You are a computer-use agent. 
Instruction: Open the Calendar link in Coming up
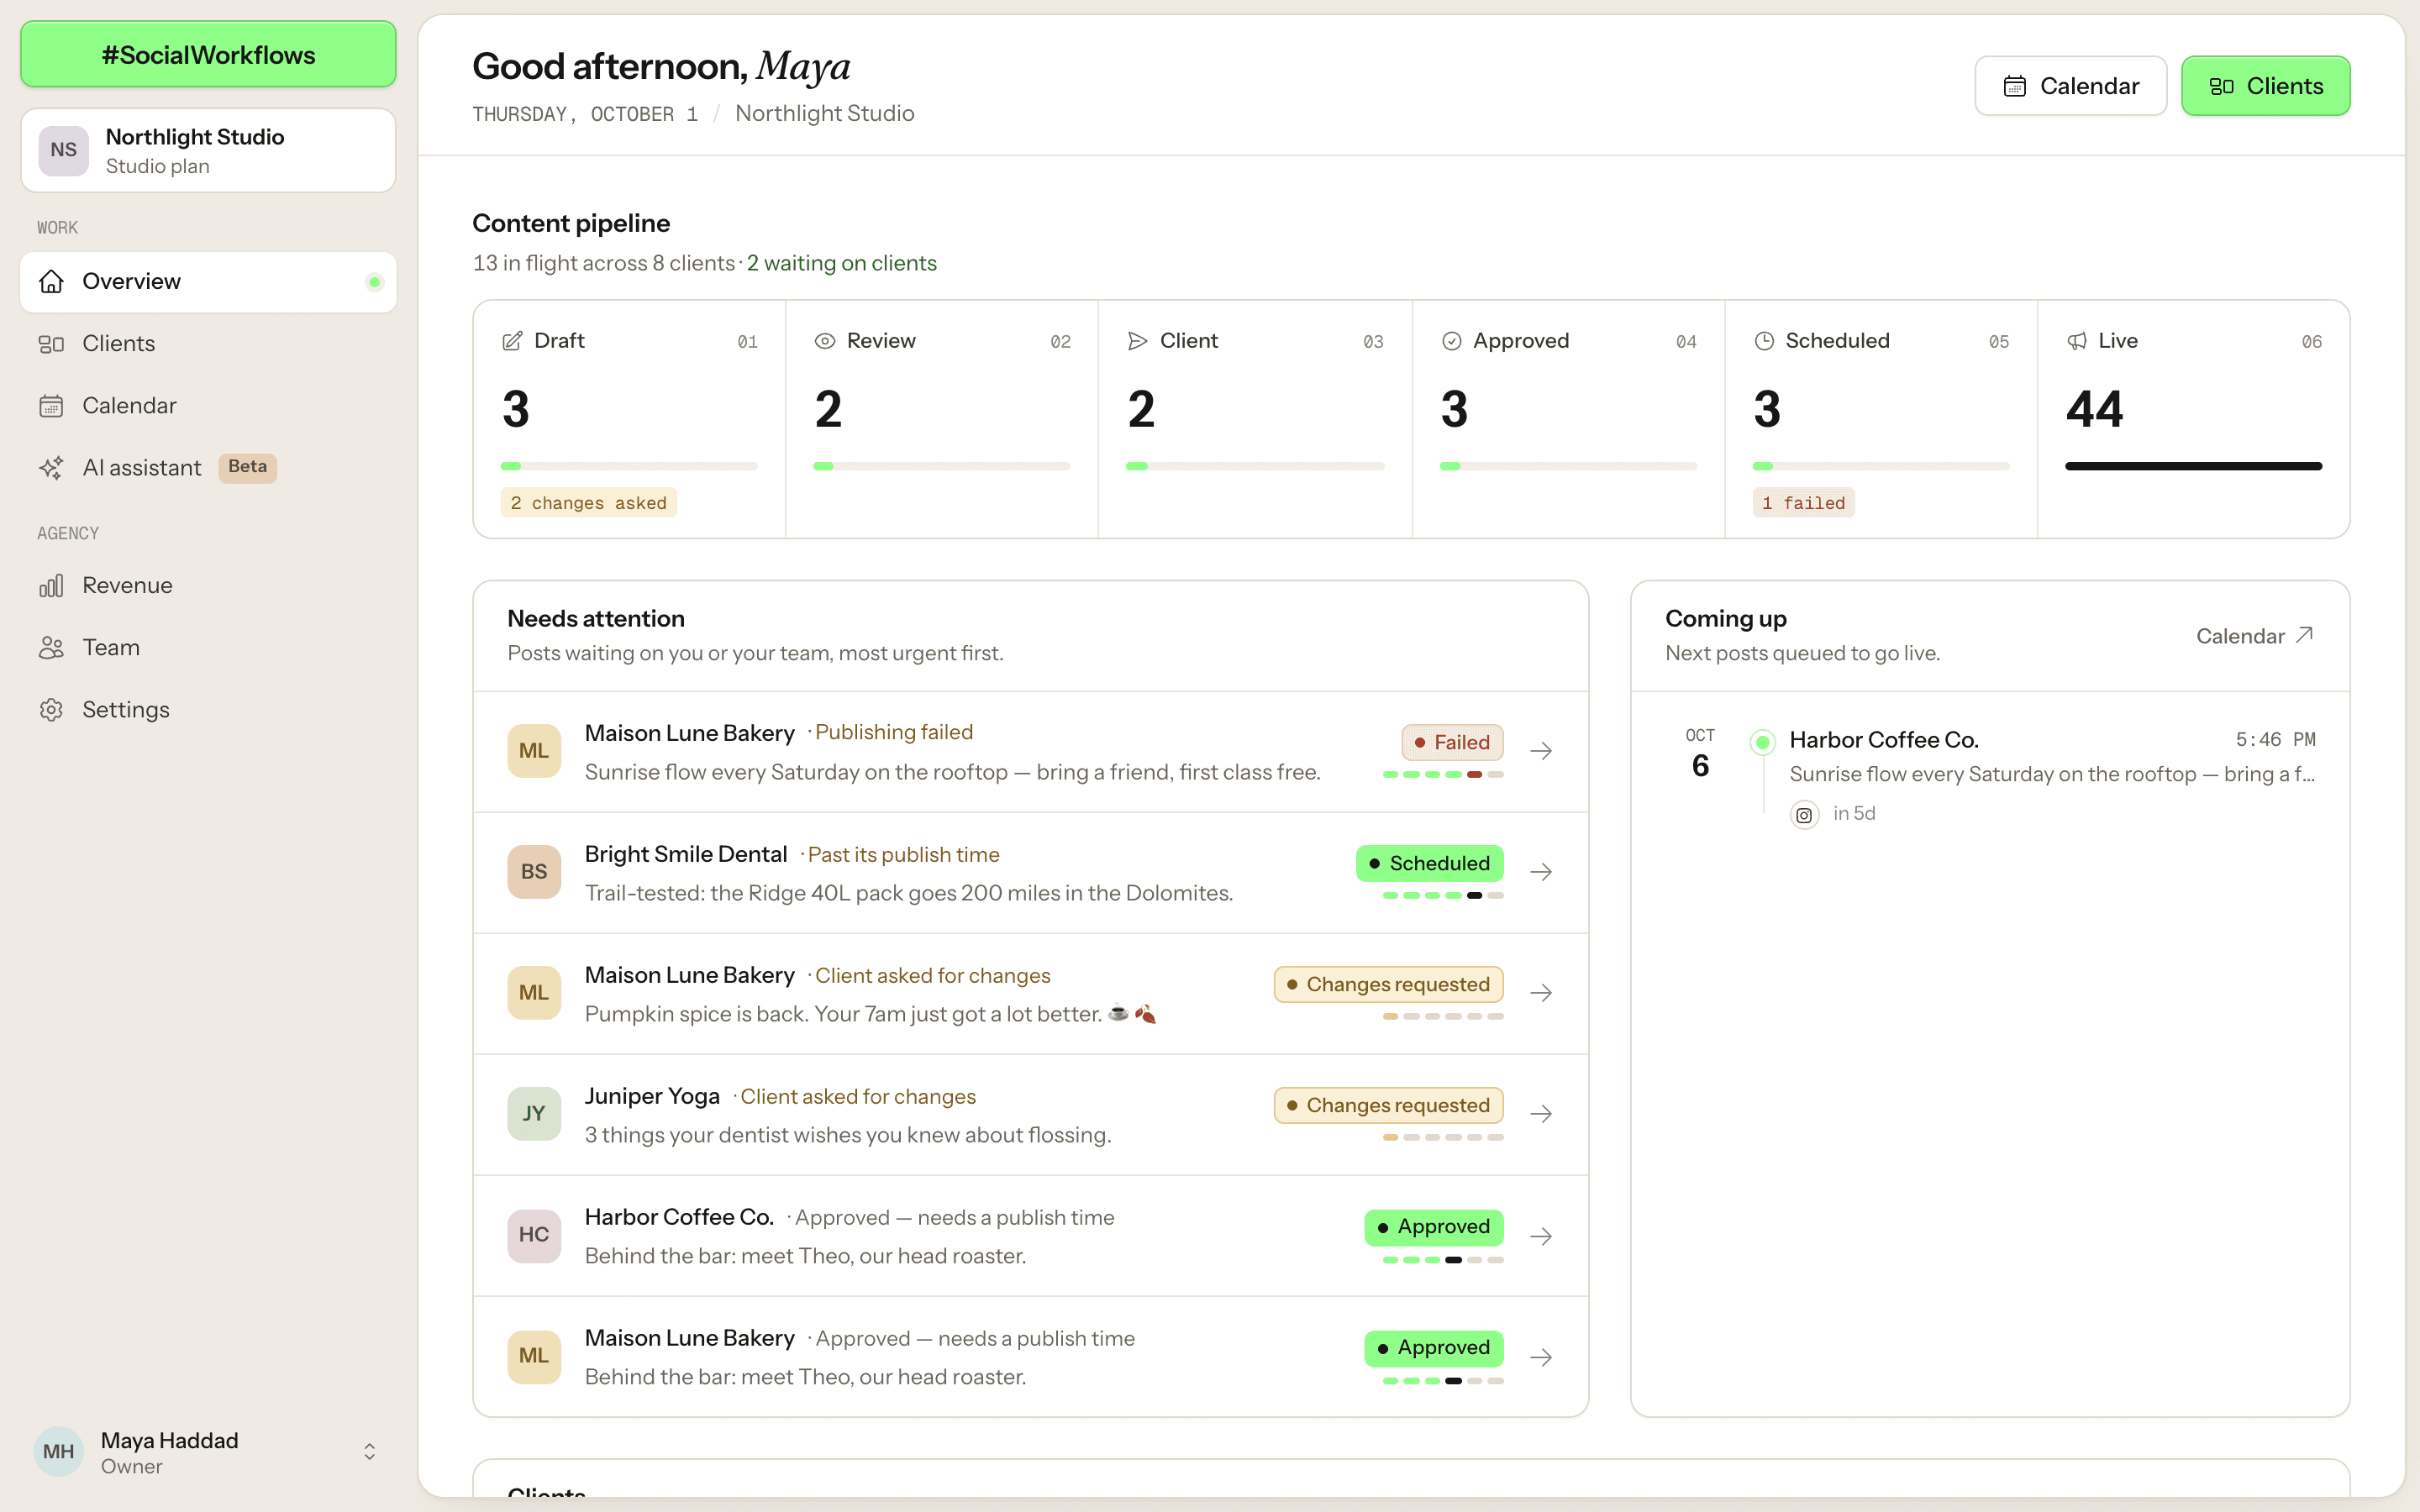[x=2255, y=636]
